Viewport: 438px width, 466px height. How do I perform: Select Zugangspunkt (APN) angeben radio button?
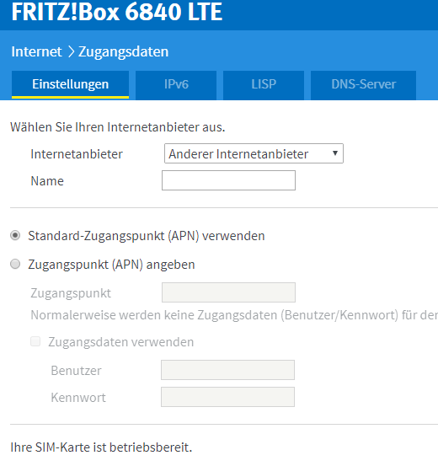(15, 265)
